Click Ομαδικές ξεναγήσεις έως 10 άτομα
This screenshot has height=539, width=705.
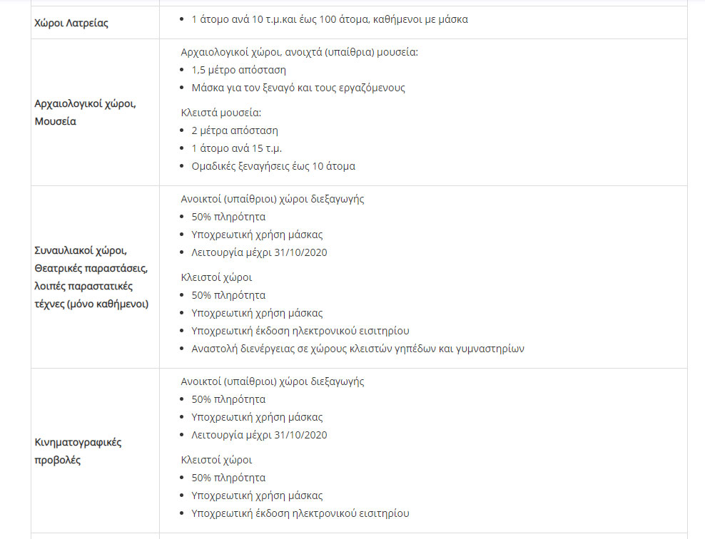pos(273,166)
